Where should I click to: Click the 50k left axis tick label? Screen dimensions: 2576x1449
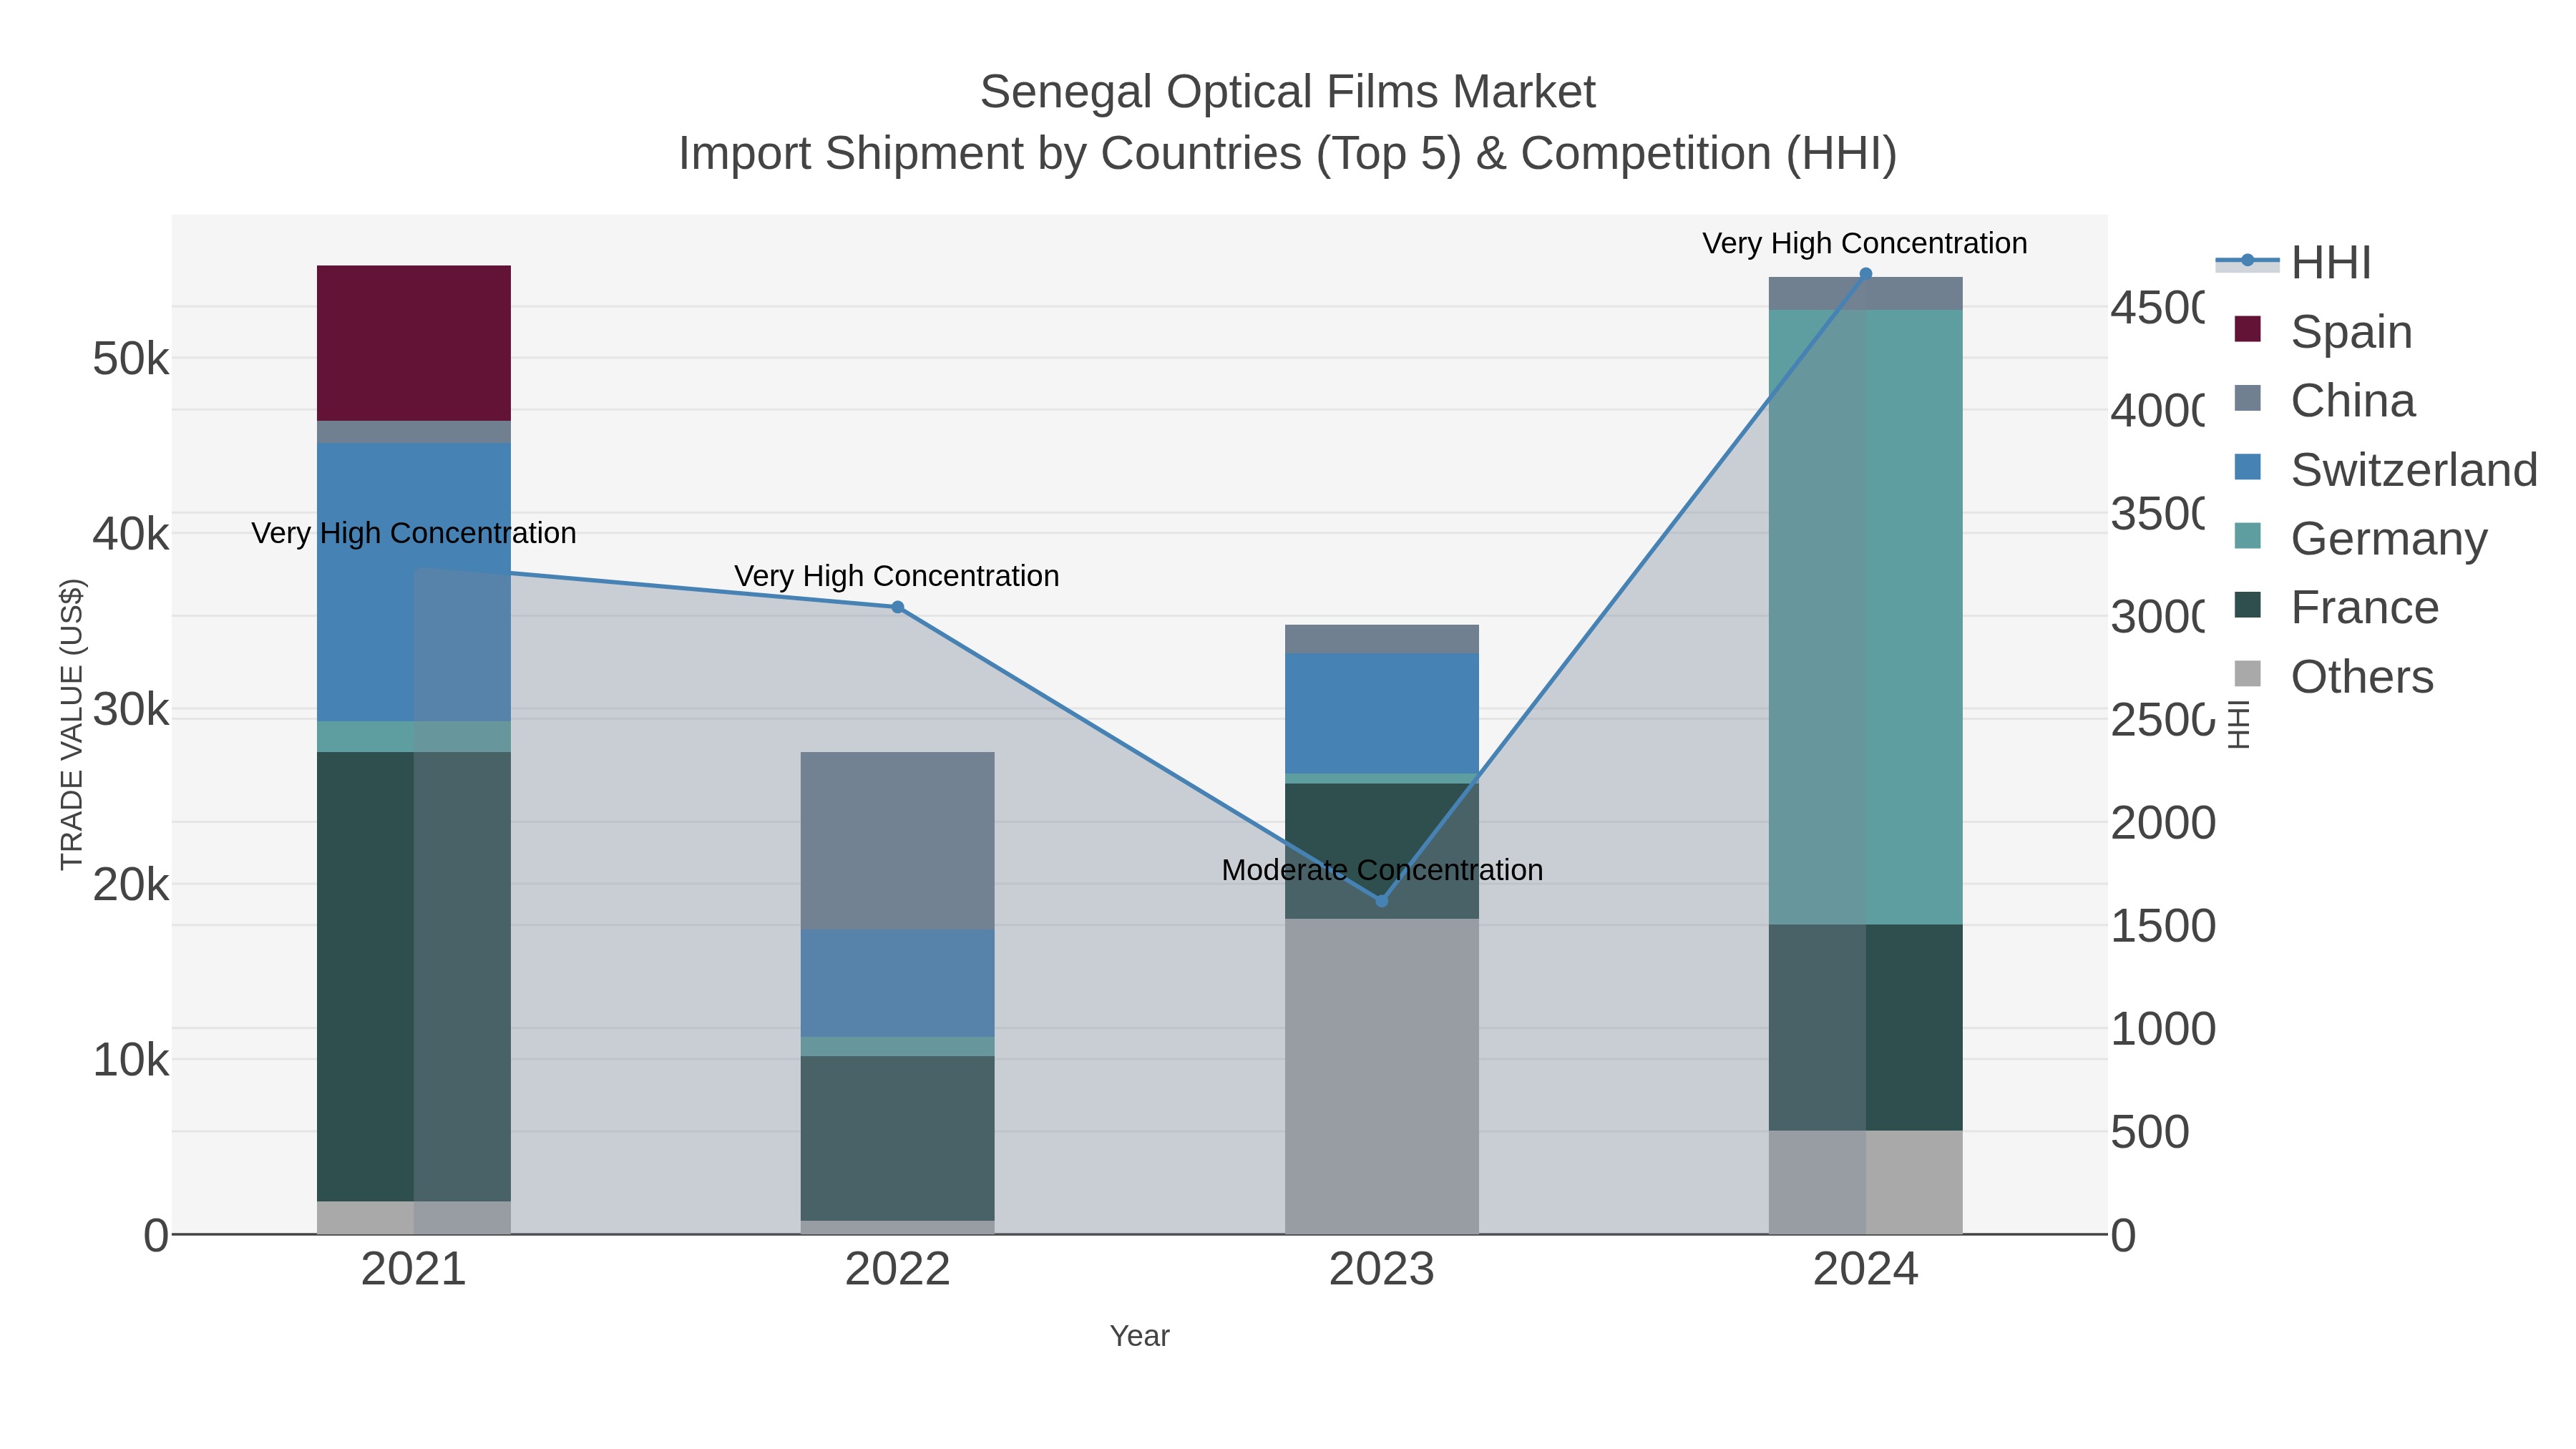(131, 358)
